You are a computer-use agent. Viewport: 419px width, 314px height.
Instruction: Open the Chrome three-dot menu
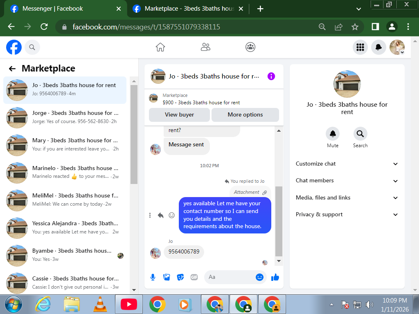pos(408,27)
